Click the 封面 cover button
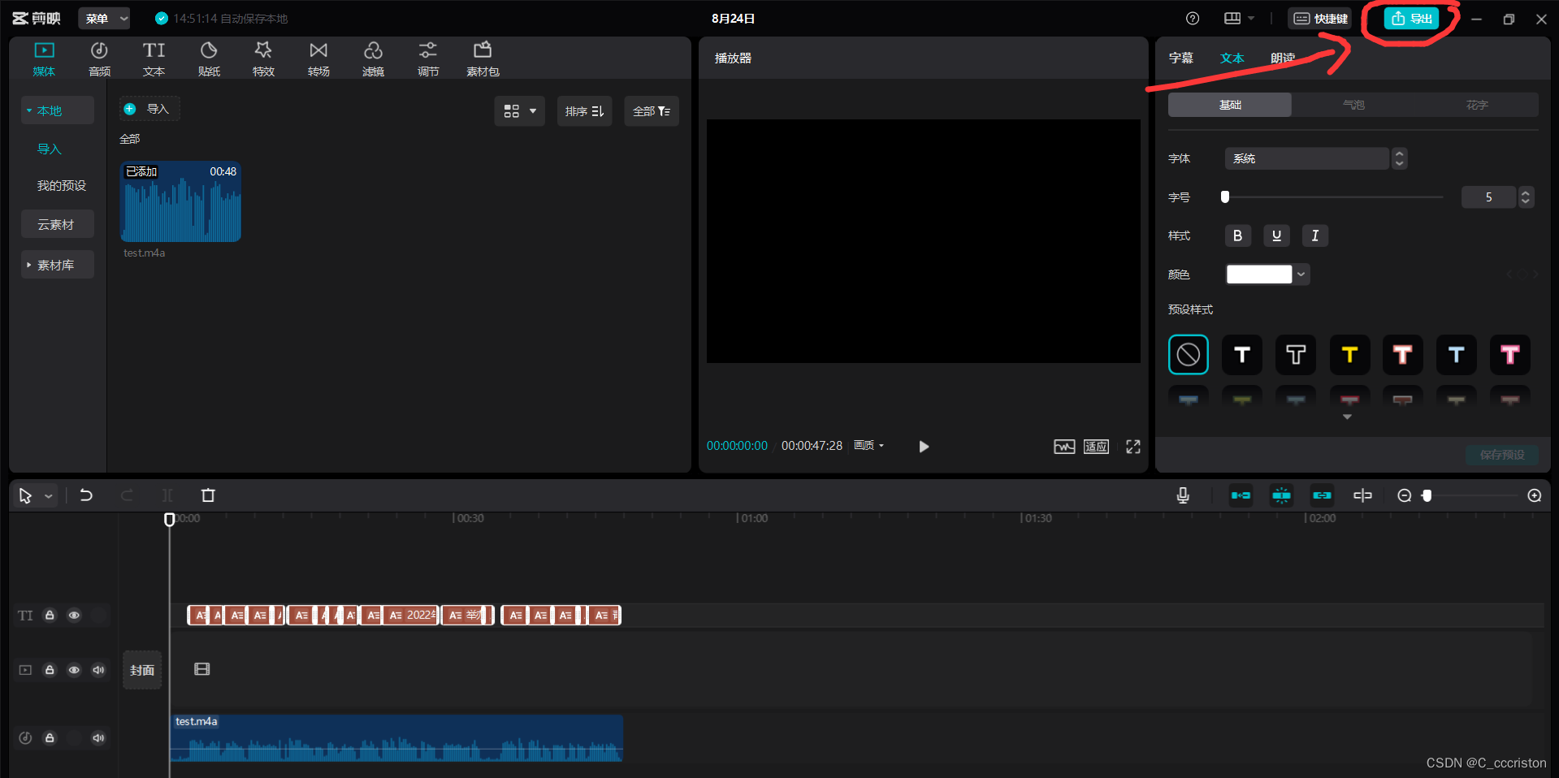This screenshot has height=778, width=1559. point(142,670)
